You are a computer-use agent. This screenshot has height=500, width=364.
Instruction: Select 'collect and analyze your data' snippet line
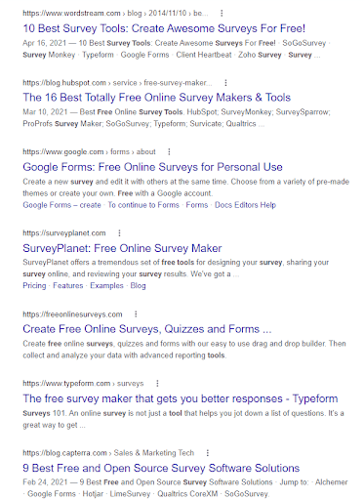pyautogui.click(x=124, y=355)
